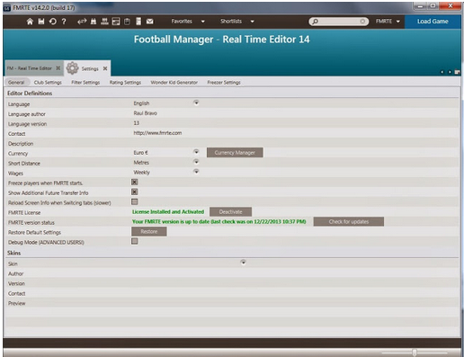The width and height of the screenshot is (464, 357).
Task: Open the Wonder Kid Generator tab
Action: [174, 82]
